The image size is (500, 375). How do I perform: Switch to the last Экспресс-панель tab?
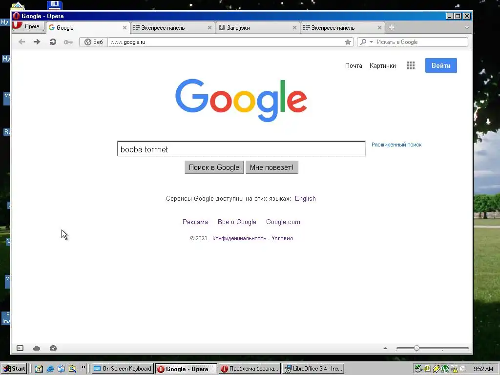pos(342,28)
